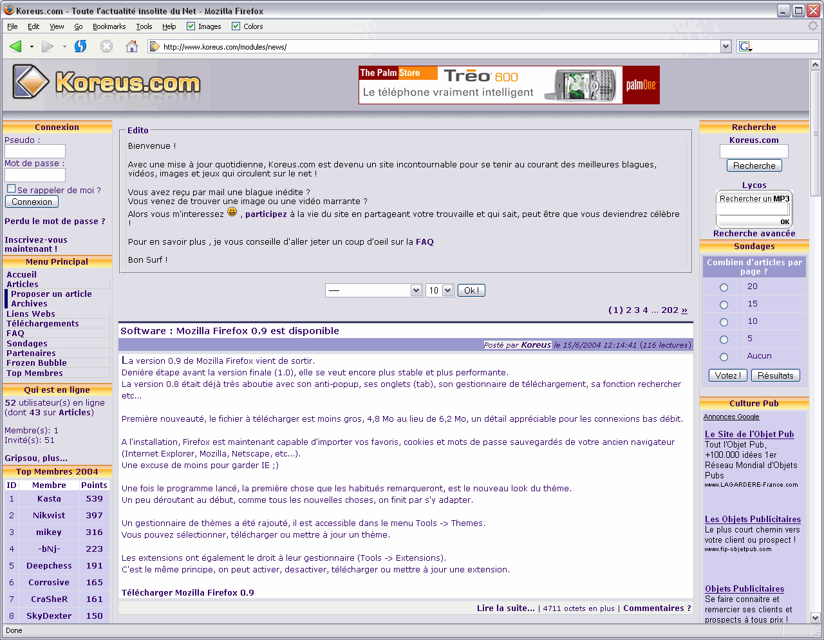Open the Edit menu
This screenshot has height=640, width=824.
33,26
